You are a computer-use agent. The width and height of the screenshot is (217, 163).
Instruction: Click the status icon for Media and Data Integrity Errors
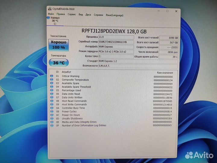coord(52,122)
